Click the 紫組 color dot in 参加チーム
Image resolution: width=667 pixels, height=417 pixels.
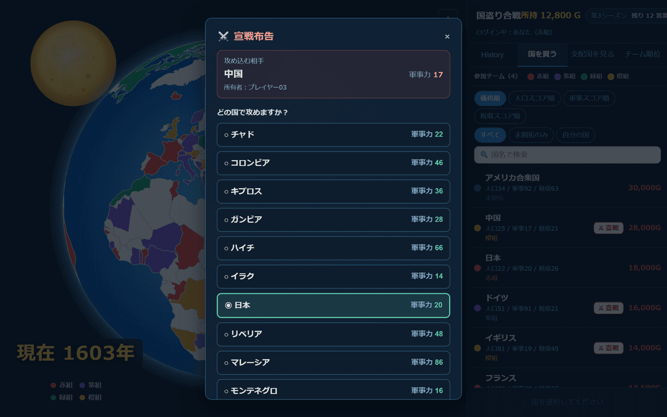click(558, 77)
